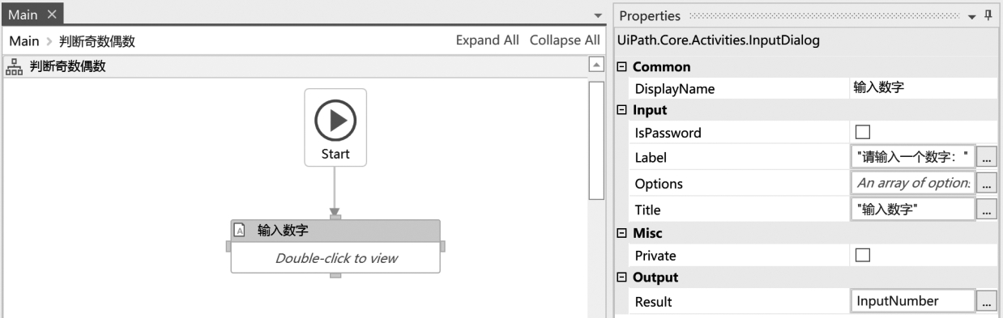
Task: Click the Start node play icon
Action: [x=335, y=121]
